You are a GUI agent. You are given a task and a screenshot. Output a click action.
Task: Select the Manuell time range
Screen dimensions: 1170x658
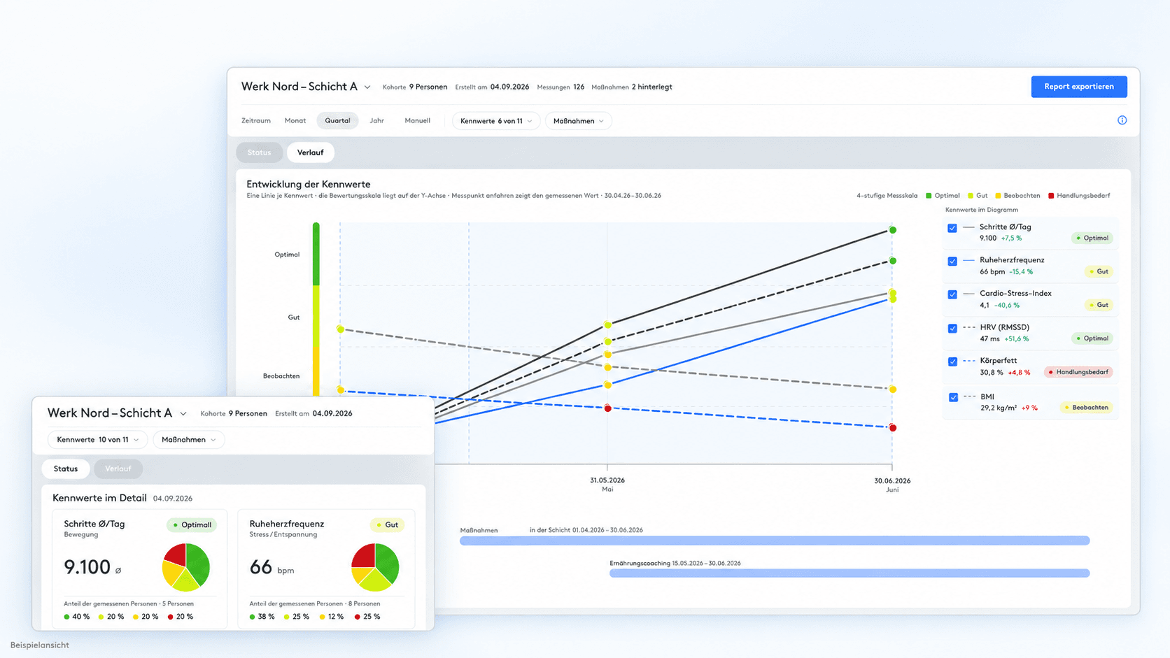click(417, 121)
